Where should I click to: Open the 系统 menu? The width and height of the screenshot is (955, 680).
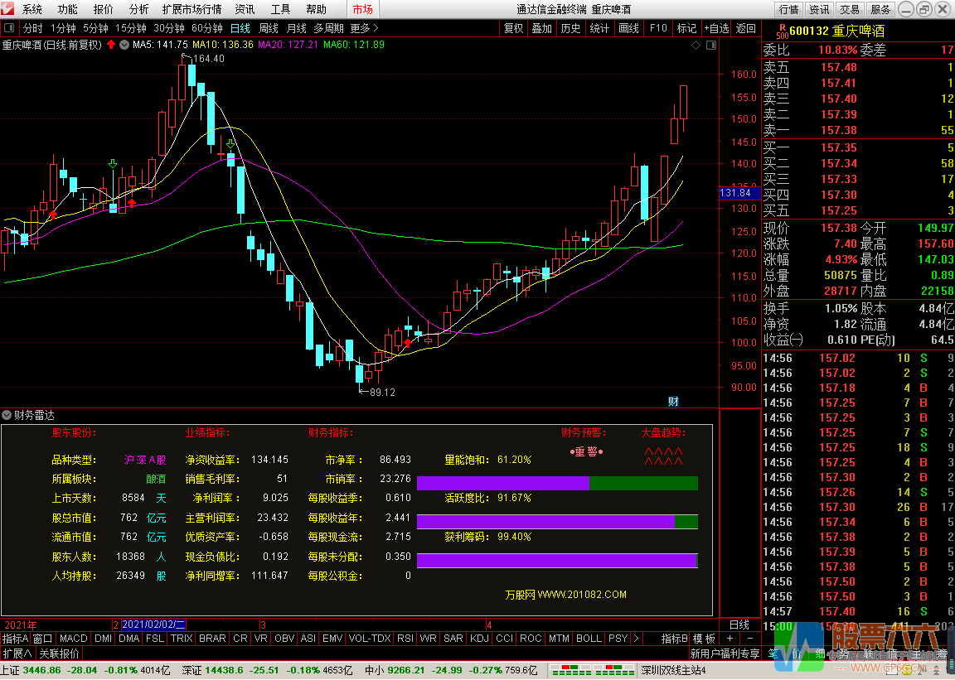tap(32, 9)
